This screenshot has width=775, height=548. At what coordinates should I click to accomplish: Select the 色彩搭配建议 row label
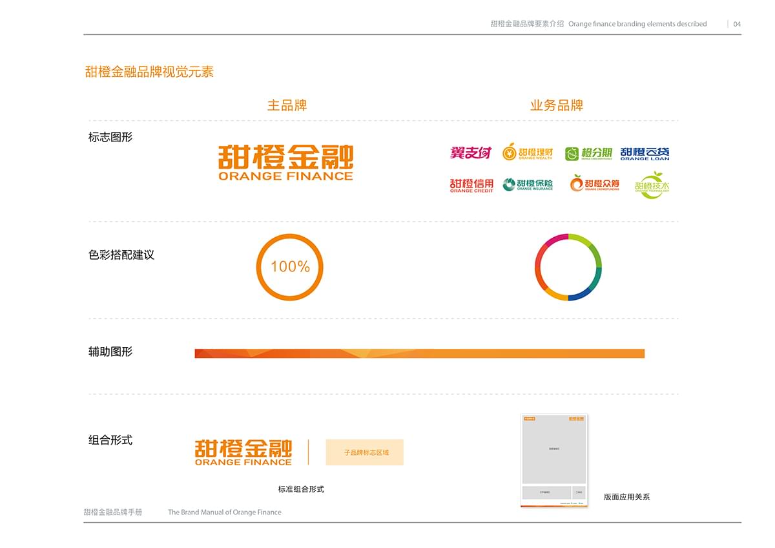point(121,255)
